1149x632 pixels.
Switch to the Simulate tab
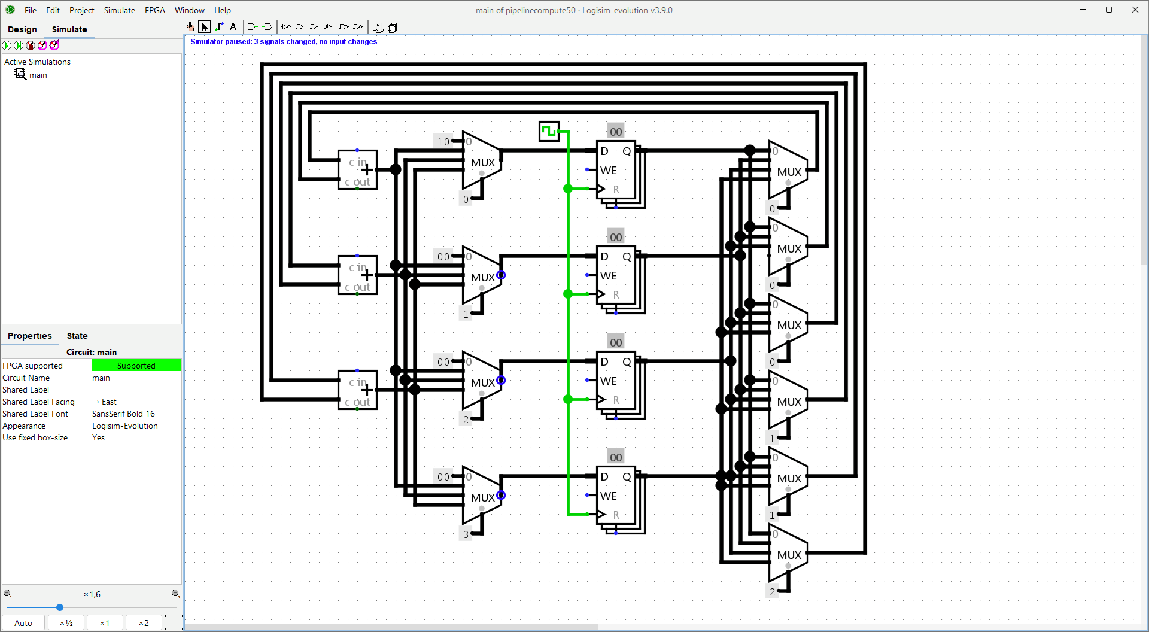[69, 29]
